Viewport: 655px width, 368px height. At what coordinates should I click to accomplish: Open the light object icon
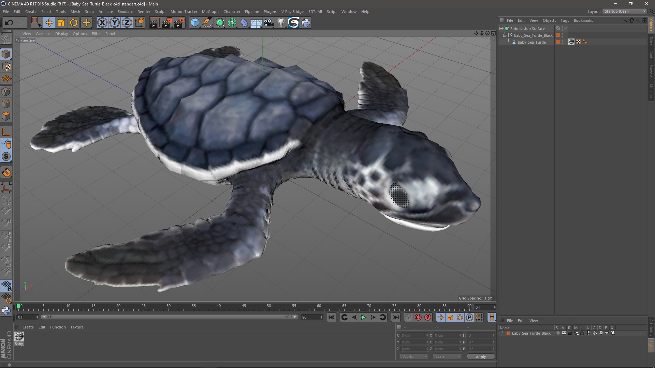coord(281,23)
